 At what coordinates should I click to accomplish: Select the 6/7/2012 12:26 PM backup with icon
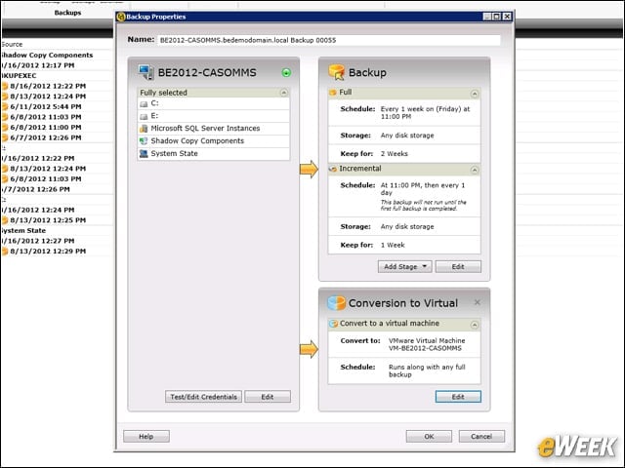[46, 137]
